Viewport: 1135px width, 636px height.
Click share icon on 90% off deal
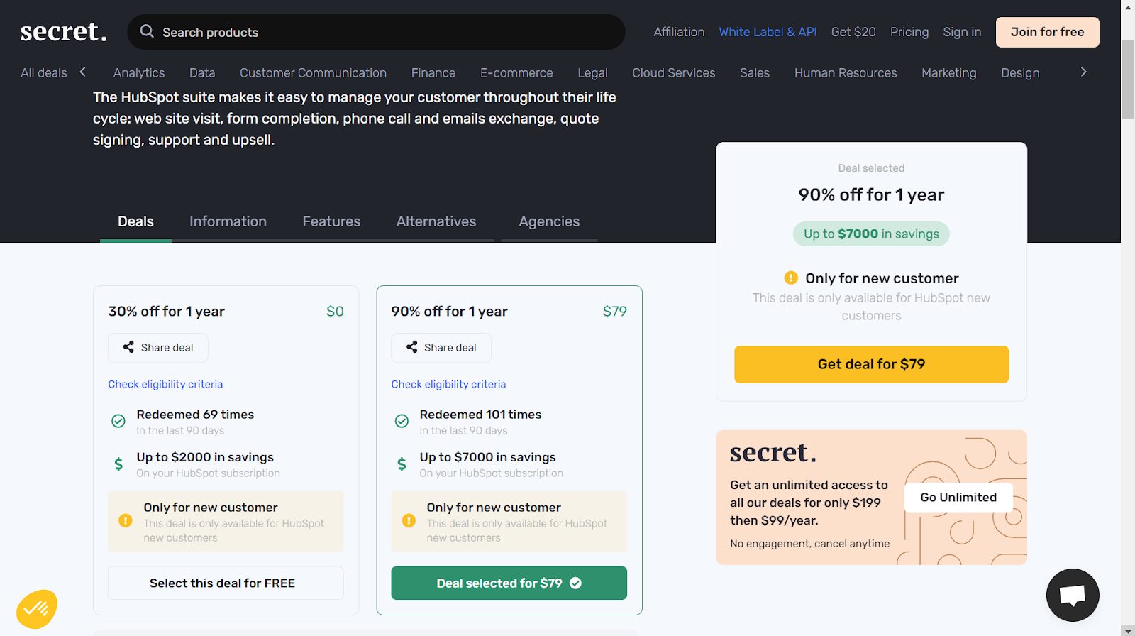pyautogui.click(x=411, y=347)
